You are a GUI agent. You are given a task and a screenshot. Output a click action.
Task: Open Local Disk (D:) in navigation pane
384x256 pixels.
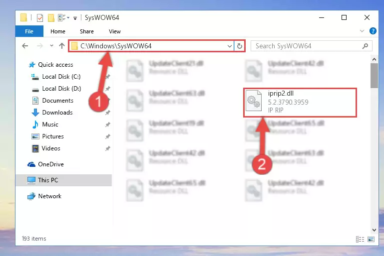click(61, 89)
